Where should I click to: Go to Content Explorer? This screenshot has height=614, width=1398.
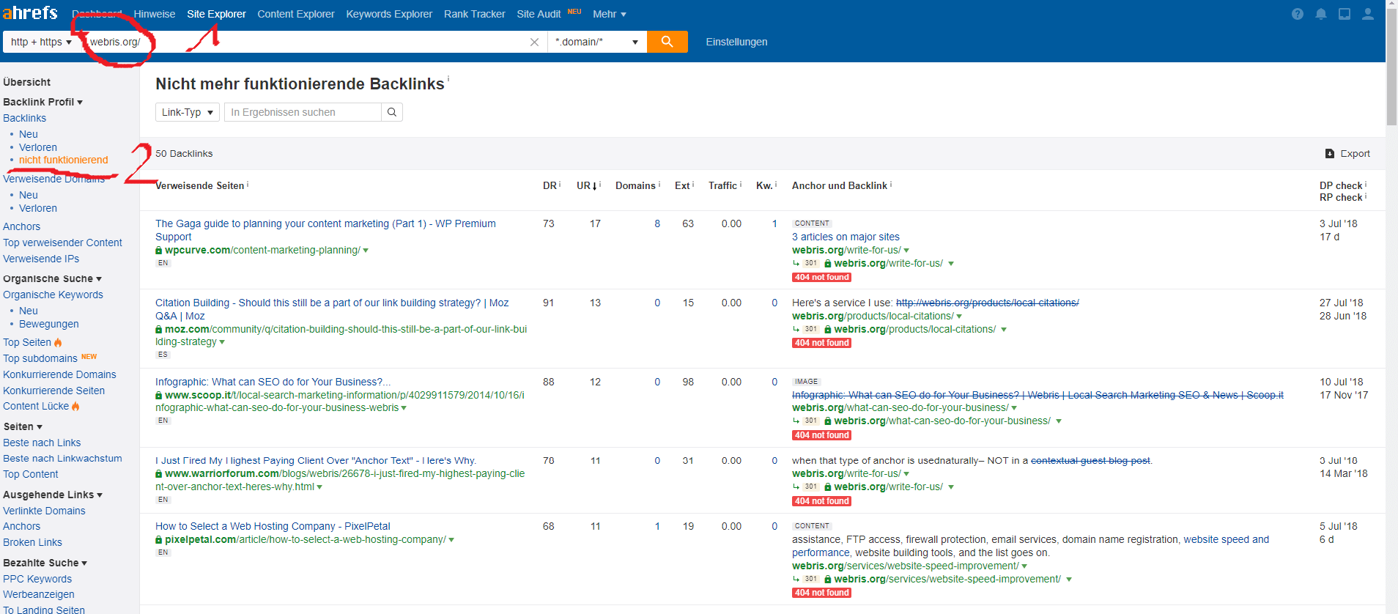click(296, 14)
